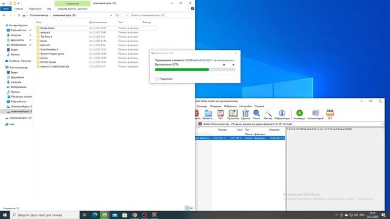
Task: Open Microsoft Edge from taskbar
Action: (x=95, y=215)
